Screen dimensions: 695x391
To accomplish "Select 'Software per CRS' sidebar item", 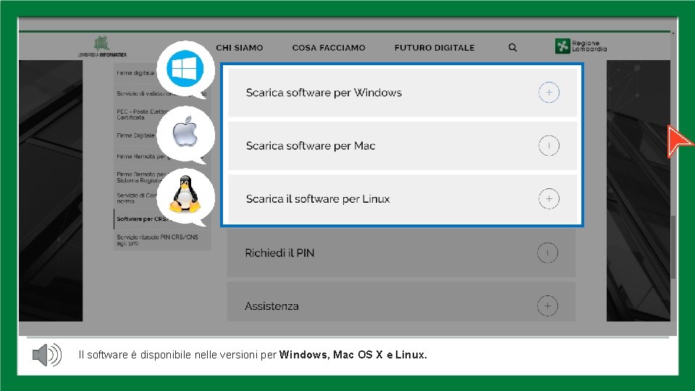I will tap(143, 219).
